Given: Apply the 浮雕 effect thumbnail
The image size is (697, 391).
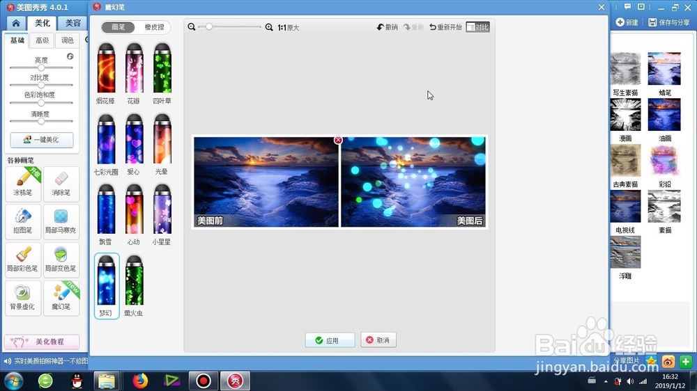Looking at the screenshot, I should pyautogui.click(x=625, y=252).
